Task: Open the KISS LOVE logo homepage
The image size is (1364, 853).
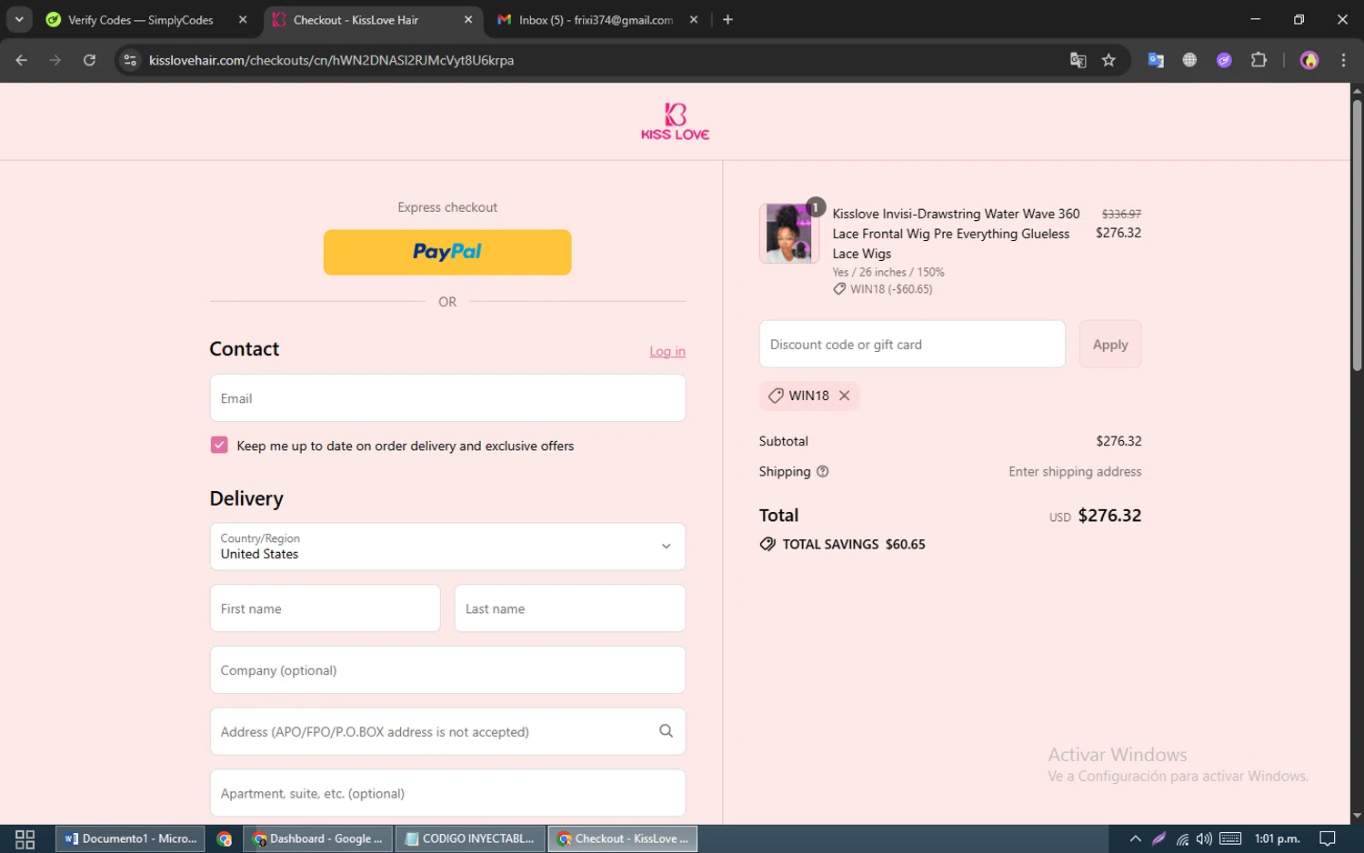Action: click(x=675, y=122)
